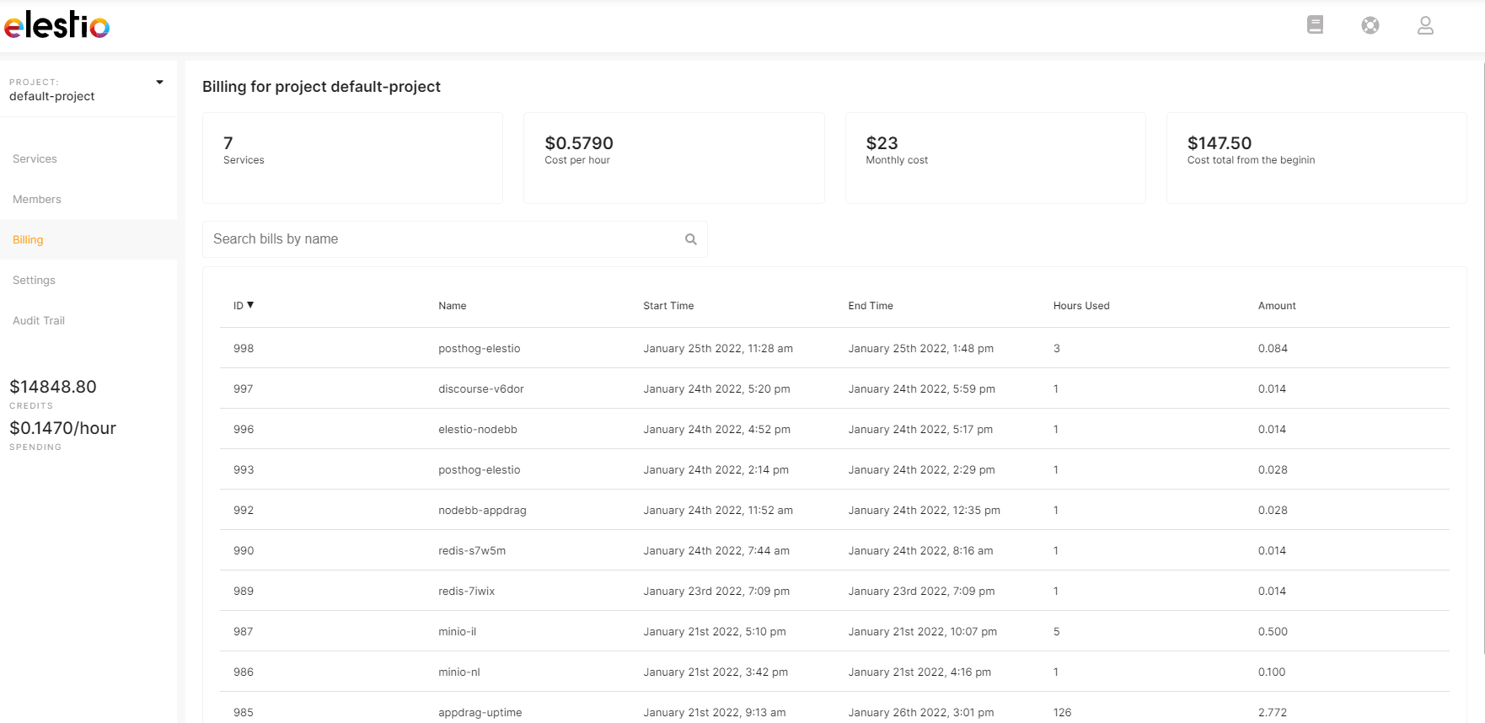
Task: Focus the Search bills by name field
Action: (x=442, y=239)
